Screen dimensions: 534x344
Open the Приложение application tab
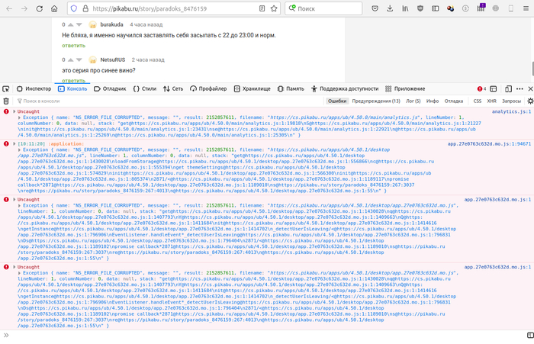405,88
